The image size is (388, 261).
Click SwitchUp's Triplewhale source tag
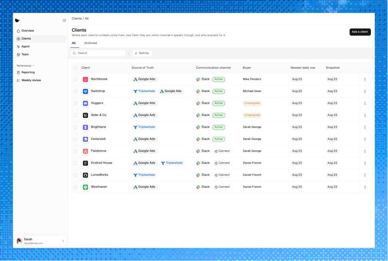point(144,91)
